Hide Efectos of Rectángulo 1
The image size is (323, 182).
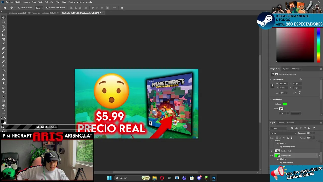click(x=278, y=159)
